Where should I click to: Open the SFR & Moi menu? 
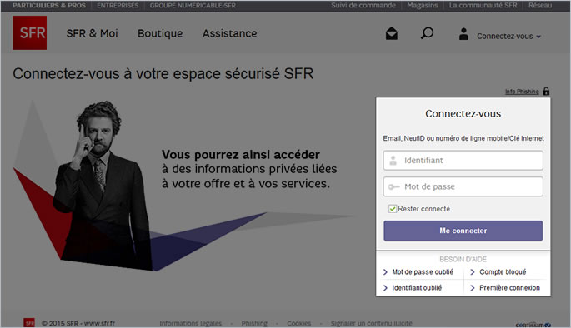[93, 33]
